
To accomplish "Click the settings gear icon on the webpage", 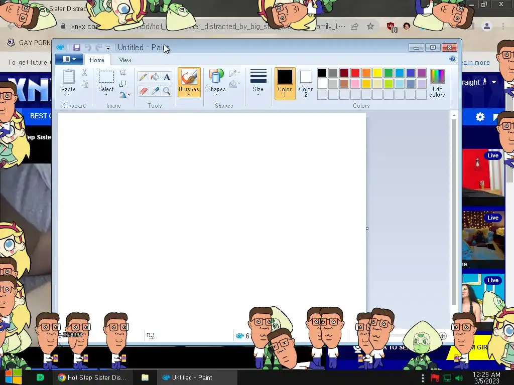I will (x=480, y=117).
